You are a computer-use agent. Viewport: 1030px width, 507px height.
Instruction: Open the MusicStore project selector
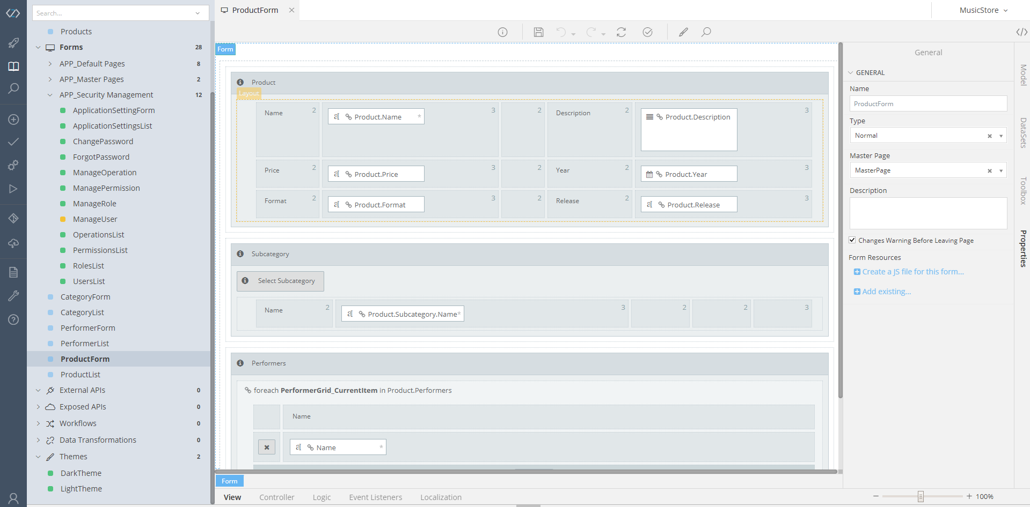[983, 10]
